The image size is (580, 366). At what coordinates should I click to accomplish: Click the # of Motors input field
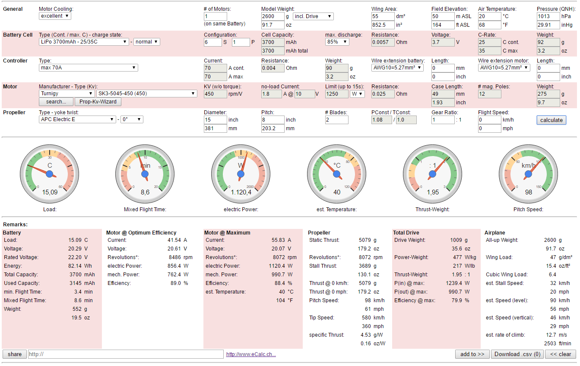point(215,16)
